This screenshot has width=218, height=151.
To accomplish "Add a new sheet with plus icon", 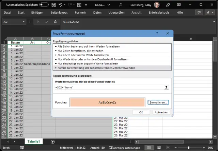I will [52, 141].
